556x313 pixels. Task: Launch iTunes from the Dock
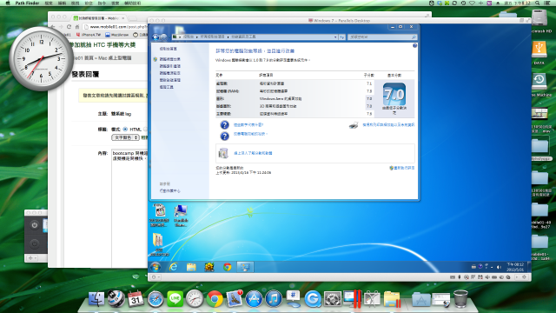click(274, 299)
